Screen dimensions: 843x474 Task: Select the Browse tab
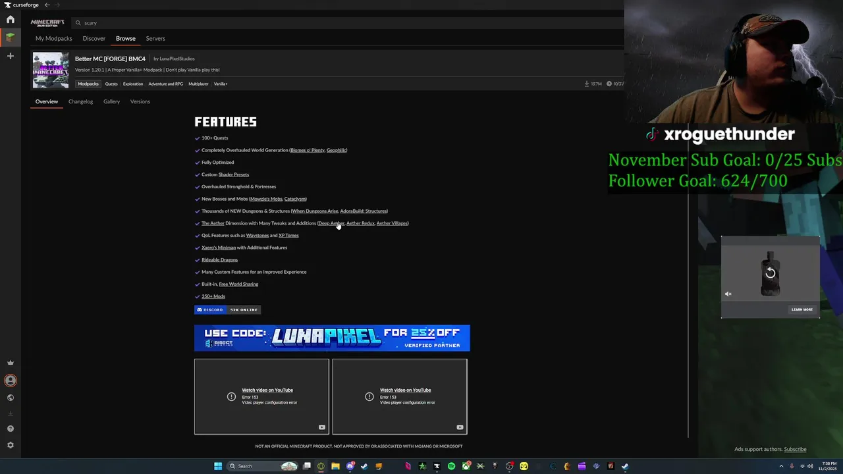click(126, 38)
